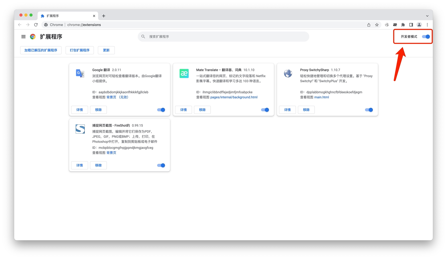Open Proxy SwitchySharp globe icon in toolbar
The image size is (447, 259).
click(x=387, y=25)
